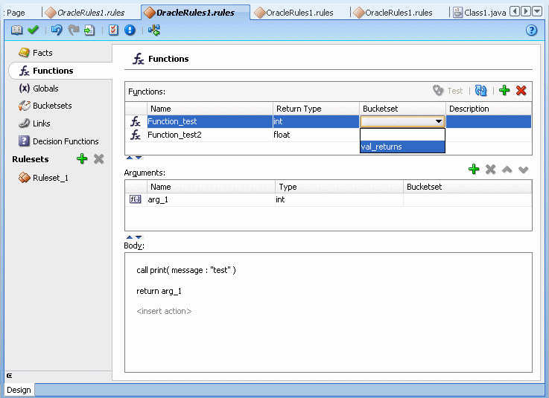
Task: Select Ruleset_1 in the Rulesets list
Action: click(43, 178)
